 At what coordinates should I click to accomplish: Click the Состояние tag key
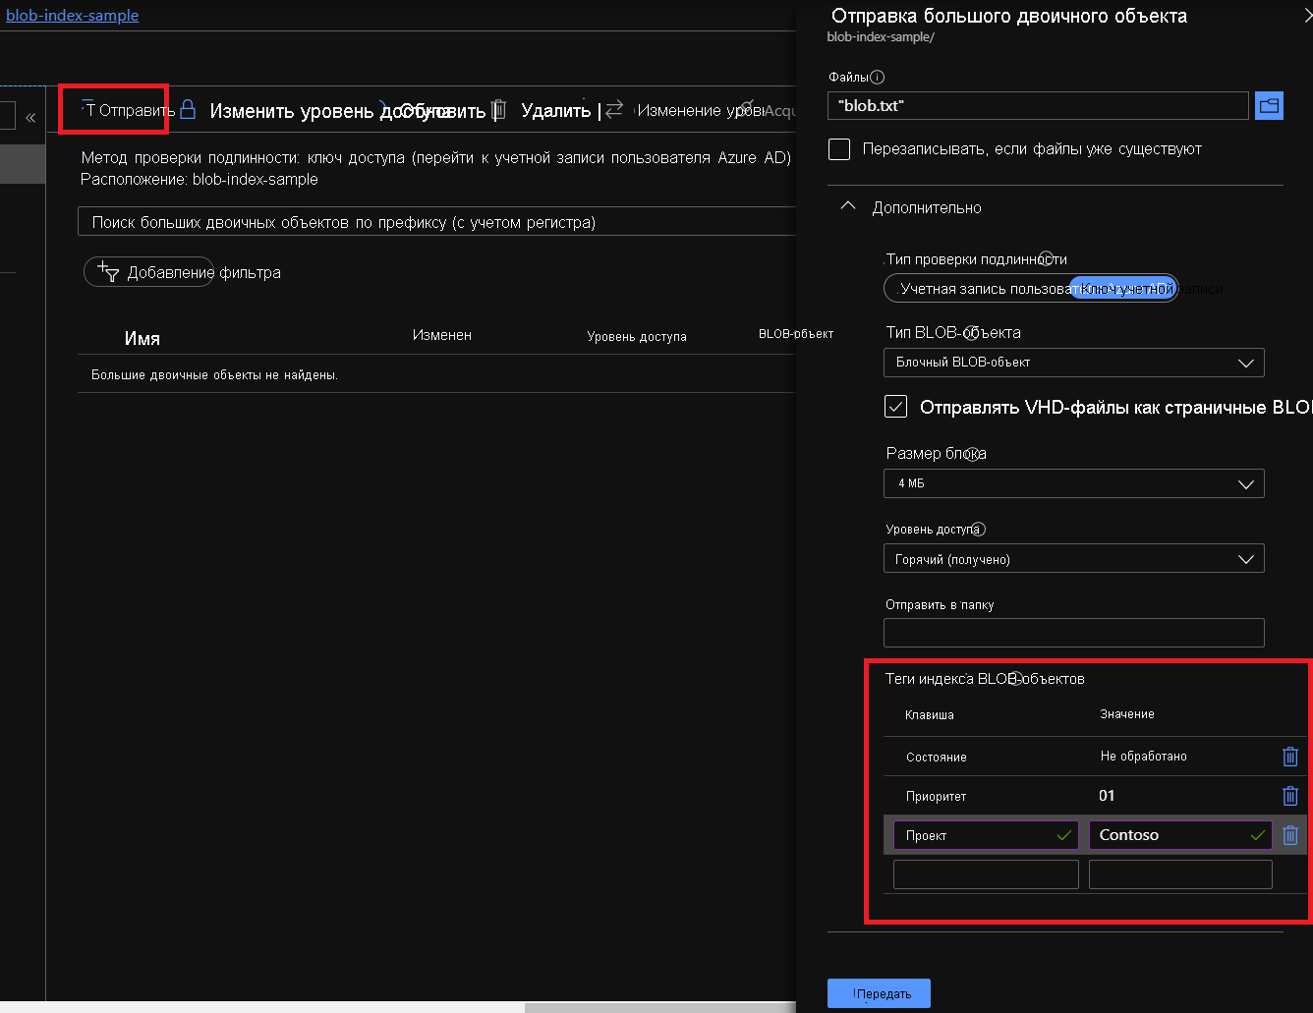coord(937,758)
